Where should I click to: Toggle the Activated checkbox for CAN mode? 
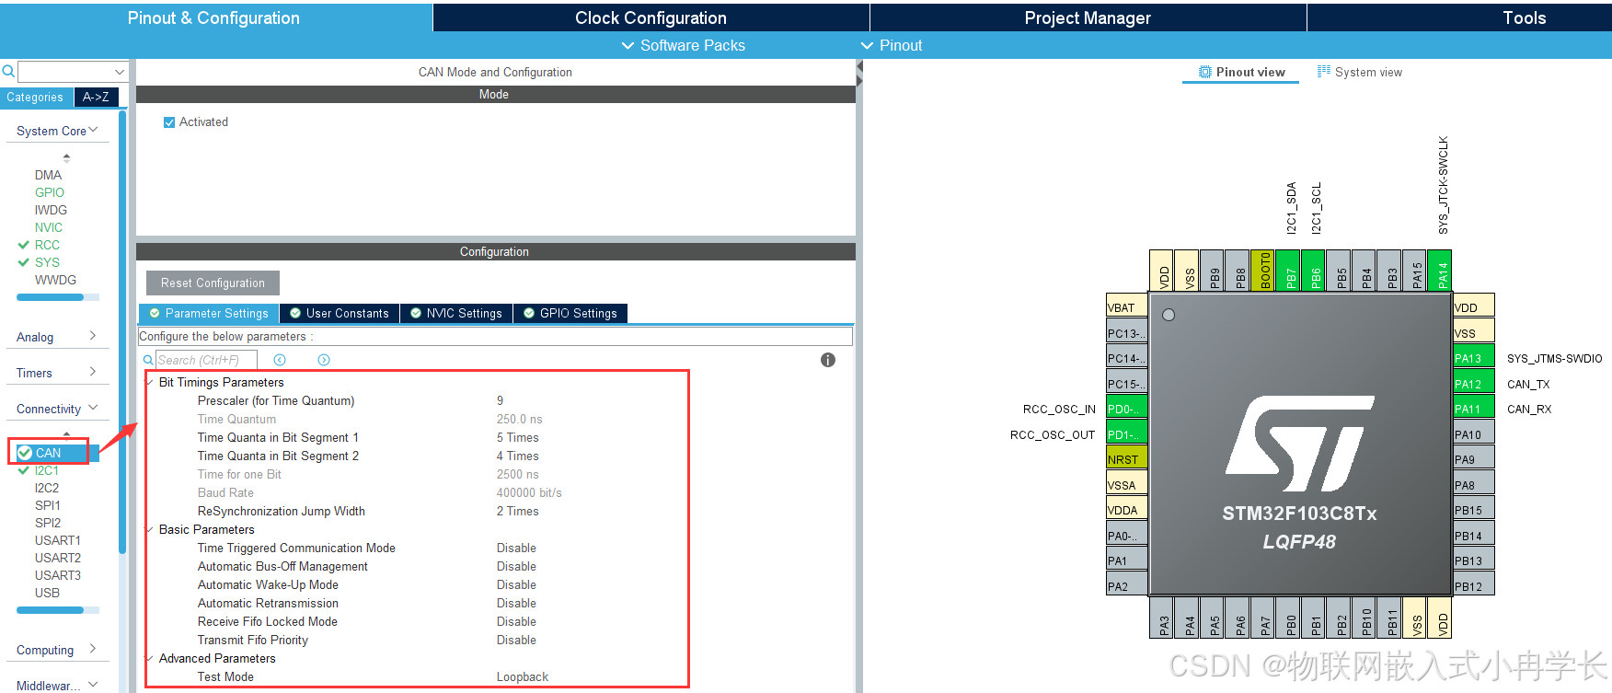169,122
